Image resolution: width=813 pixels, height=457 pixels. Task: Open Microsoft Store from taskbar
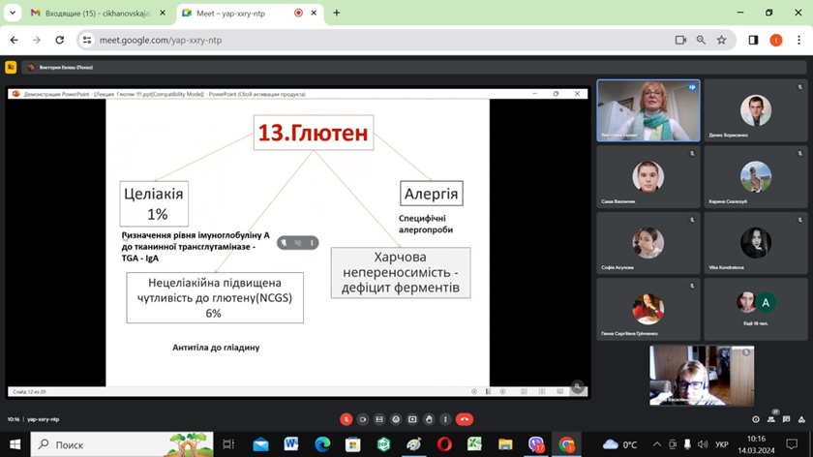[x=353, y=444]
